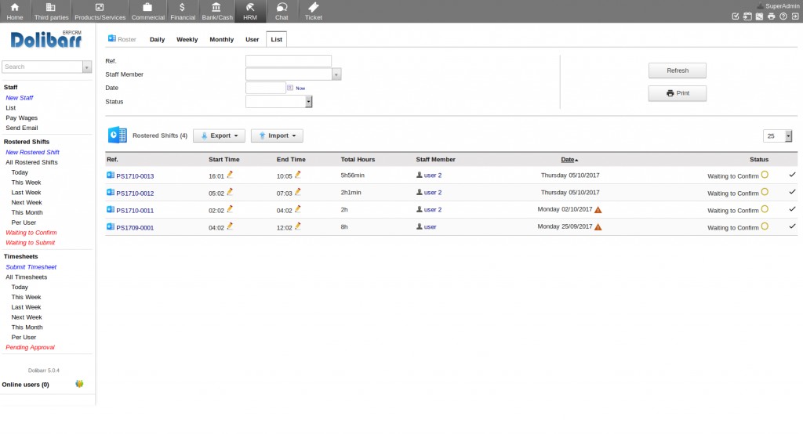Switch to the Daily tab
This screenshot has width=803, height=434.
tap(157, 39)
